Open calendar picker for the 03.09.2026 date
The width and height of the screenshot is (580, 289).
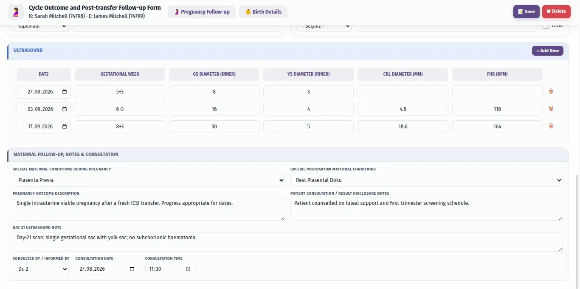(65, 109)
